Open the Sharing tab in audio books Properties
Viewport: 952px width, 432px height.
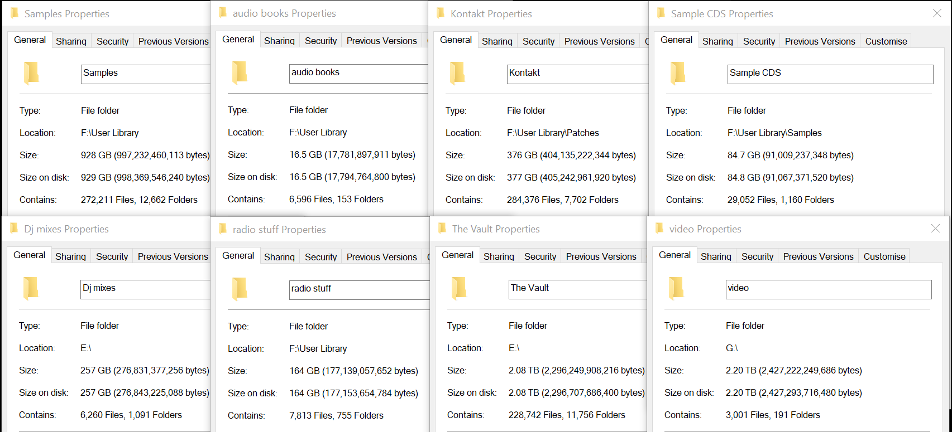point(280,41)
